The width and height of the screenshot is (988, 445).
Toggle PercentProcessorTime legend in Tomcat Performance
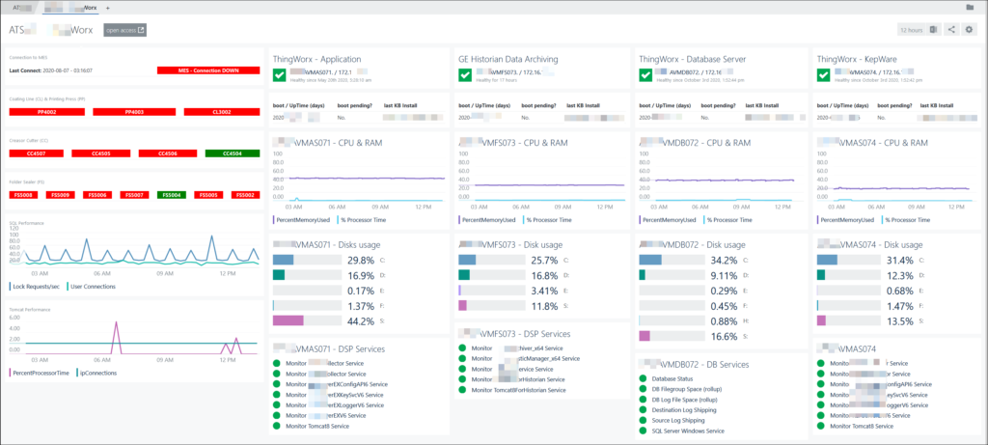click(x=39, y=373)
